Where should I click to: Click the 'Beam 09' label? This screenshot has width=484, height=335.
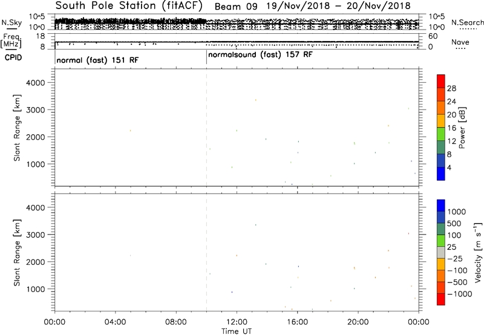coord(236,7)
